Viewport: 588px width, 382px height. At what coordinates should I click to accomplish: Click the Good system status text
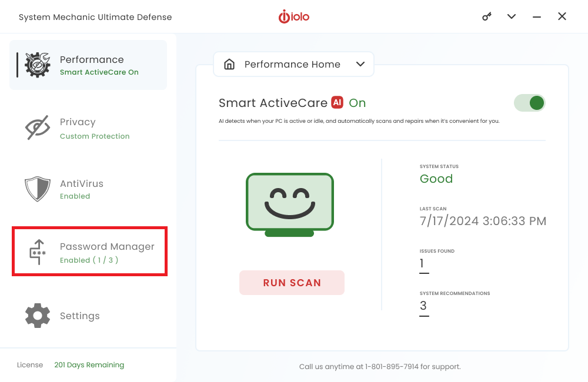(x=436, y=179)
